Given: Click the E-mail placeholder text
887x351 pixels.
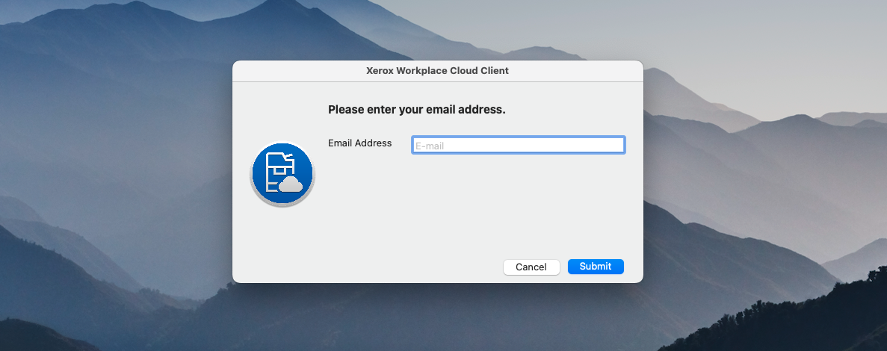Looking at the screenshot, I should click(x=430, y=146).
